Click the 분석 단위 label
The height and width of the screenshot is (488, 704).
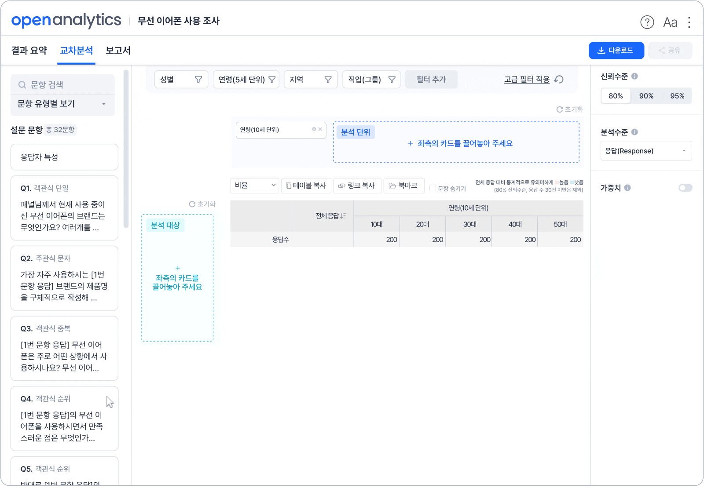pyautogui.click(x=356, y=132)
